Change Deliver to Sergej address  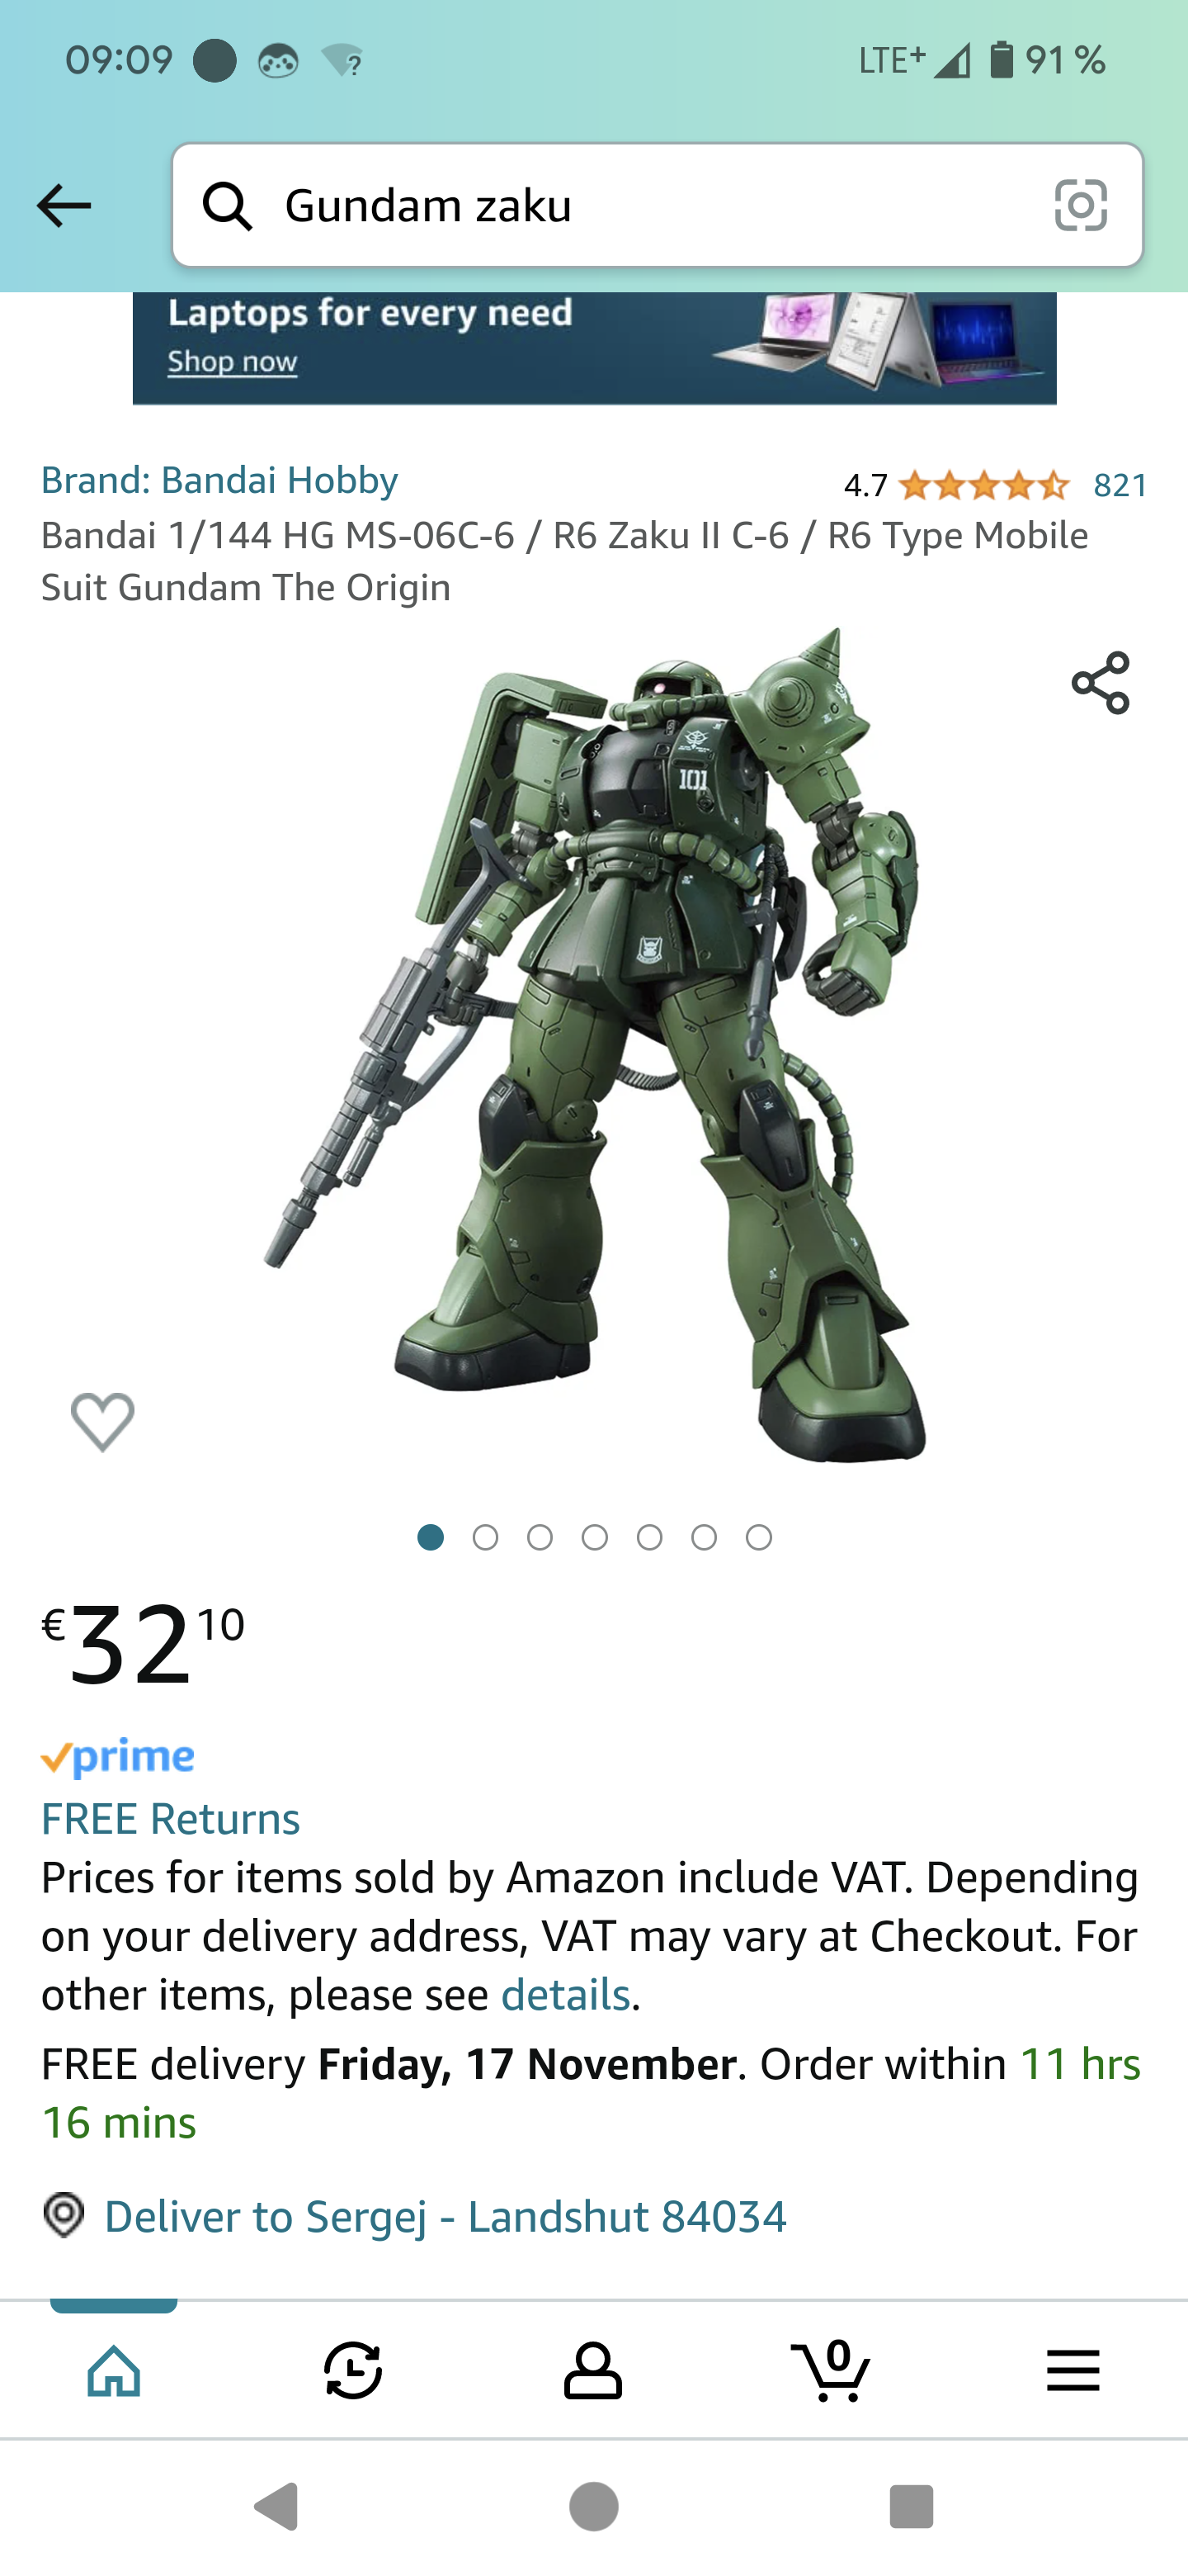click(x=445, y=2216)
